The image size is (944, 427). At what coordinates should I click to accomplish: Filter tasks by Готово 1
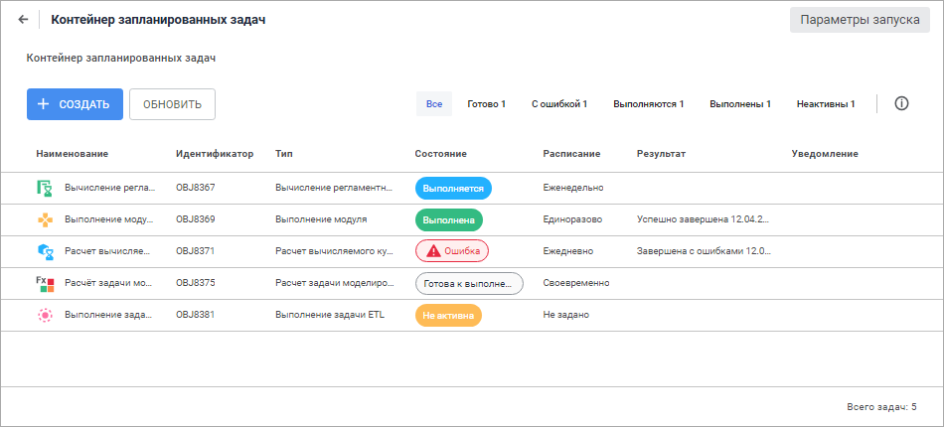487,103
